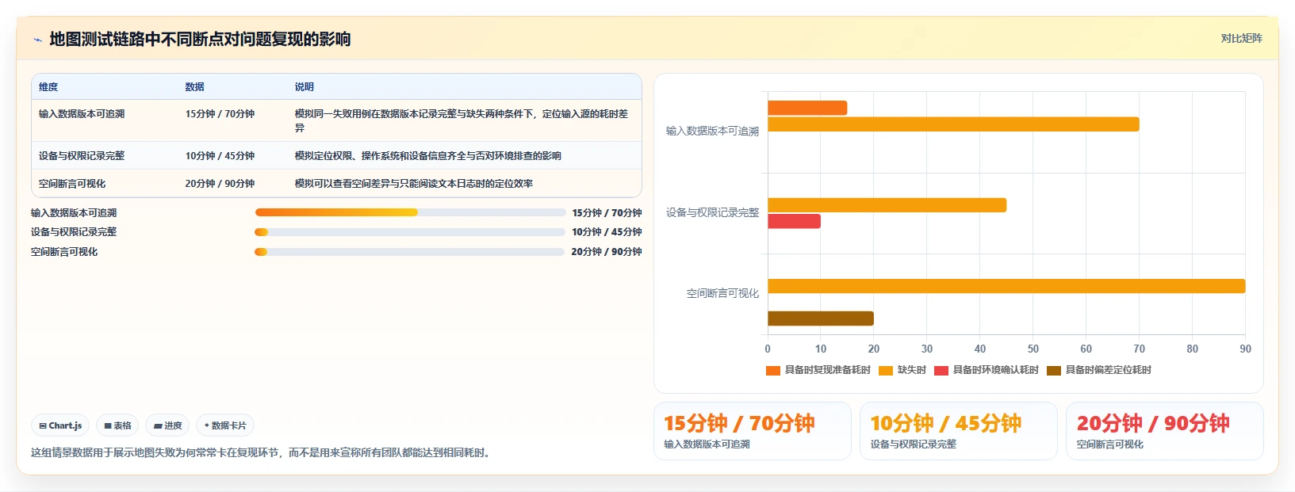
Task: Click the red 10-minute chart bar
Action: coord(794,221)
